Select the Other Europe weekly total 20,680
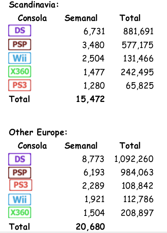167x233 pixels. pyautogui.click(x=91, y=227)
